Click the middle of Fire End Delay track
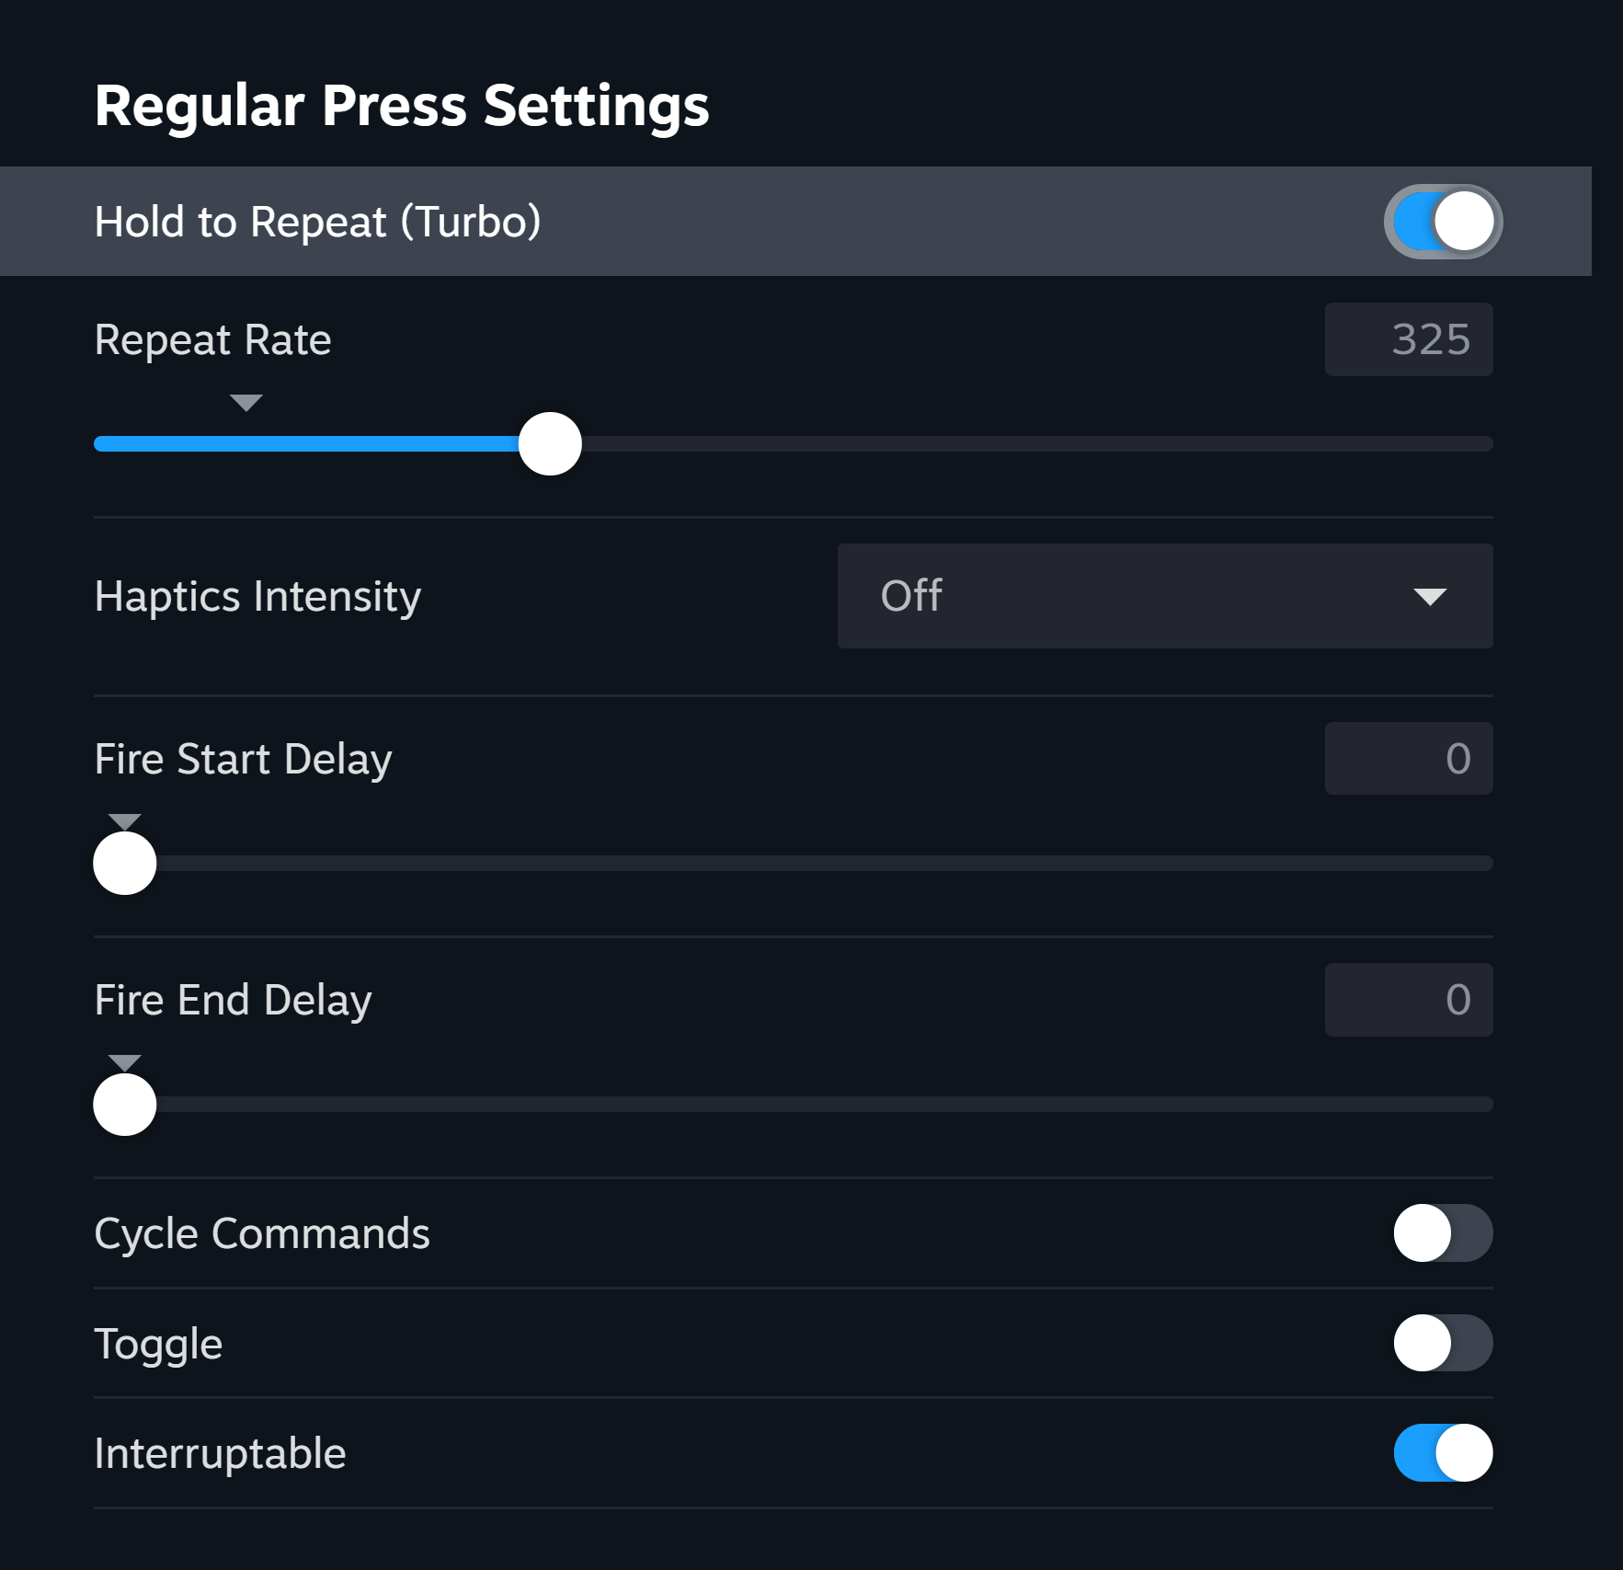The image size is (1623, 1570). pos(794,1104)
